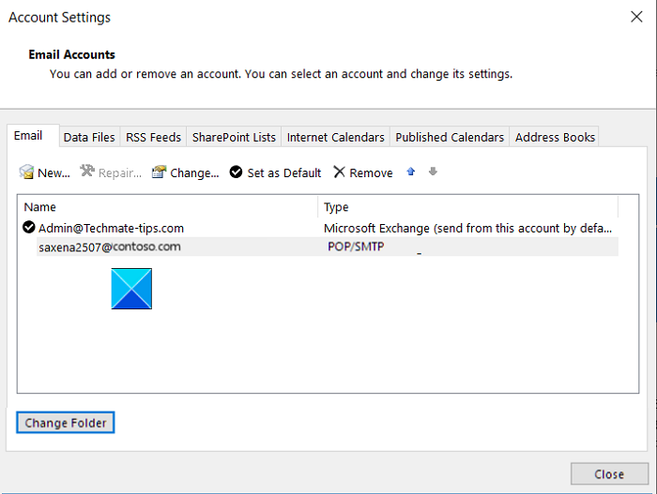
Task: Click the Close button at bottom
Action: click(x=609, y=474)
